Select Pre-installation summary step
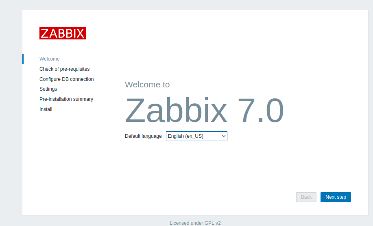This screenshot has width=373, height=226. coord(66,99)
